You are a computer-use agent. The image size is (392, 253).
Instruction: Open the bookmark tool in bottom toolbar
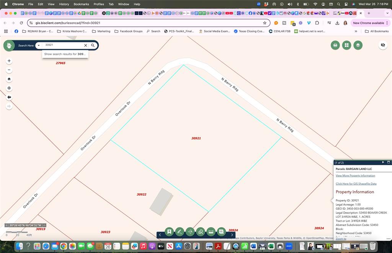(x=169, y=232)
